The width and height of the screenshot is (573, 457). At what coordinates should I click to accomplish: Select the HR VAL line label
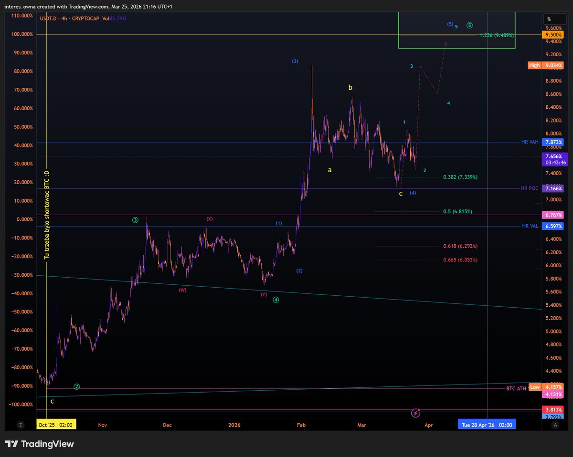530,226
